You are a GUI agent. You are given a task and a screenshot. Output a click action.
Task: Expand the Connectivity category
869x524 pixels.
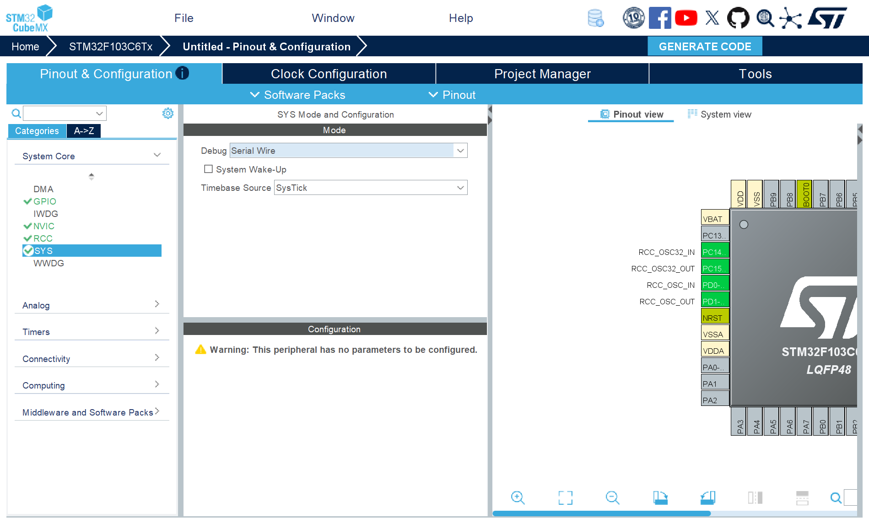[x=92, y=359]
